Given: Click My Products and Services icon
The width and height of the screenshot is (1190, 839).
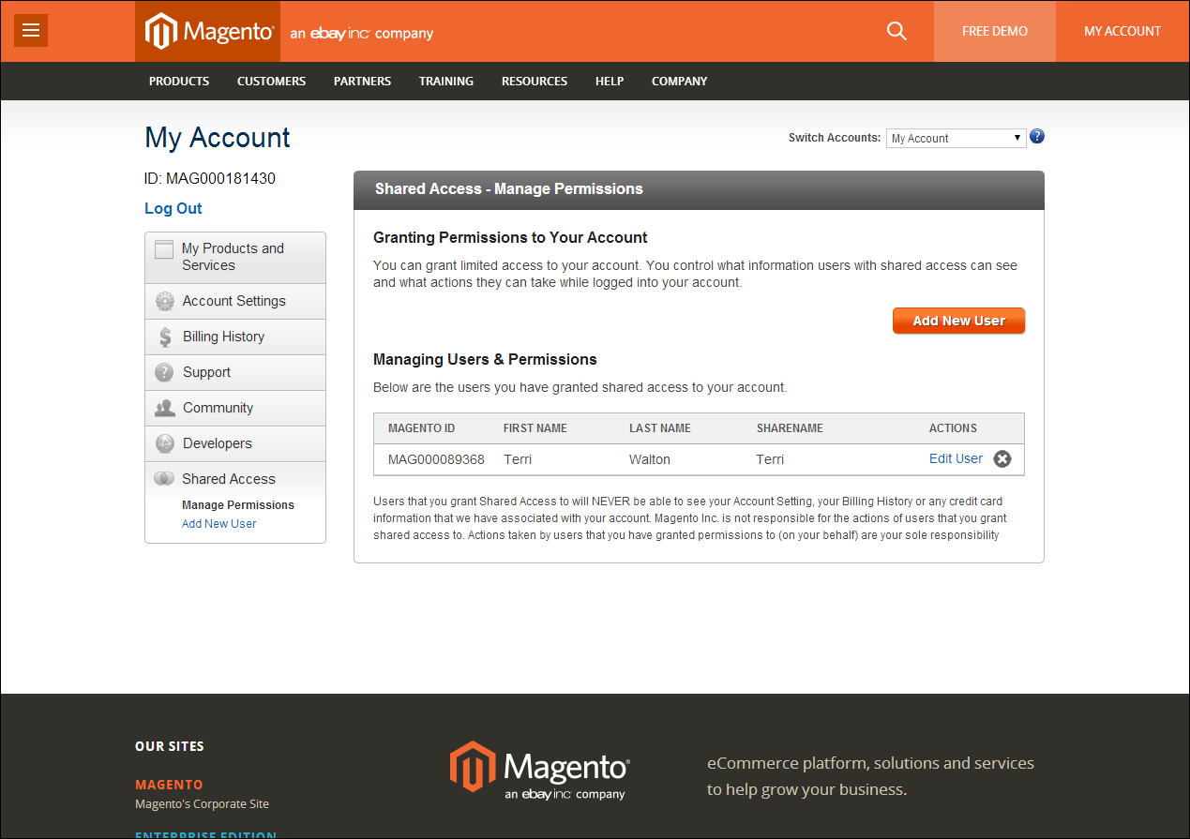Looking at the screenshot, I should [164, 249].
